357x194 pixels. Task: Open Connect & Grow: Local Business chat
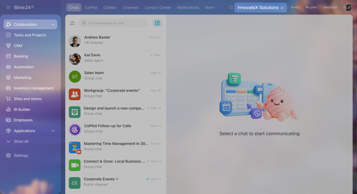[x=115, y=165]
